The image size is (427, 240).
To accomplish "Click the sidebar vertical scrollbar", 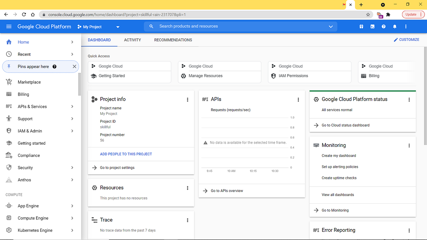I will 80,84.
